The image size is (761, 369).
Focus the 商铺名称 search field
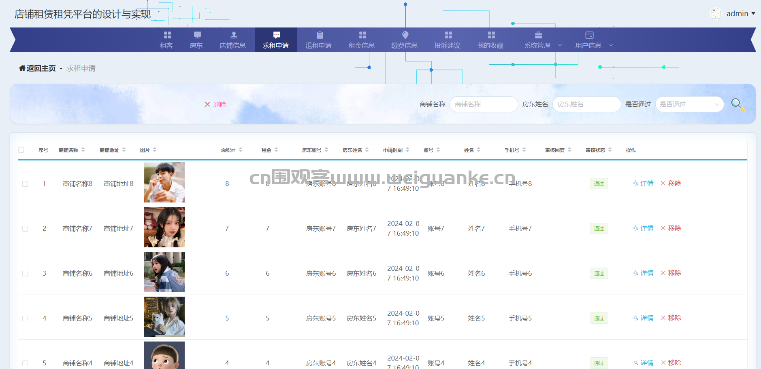coord(484,104)
